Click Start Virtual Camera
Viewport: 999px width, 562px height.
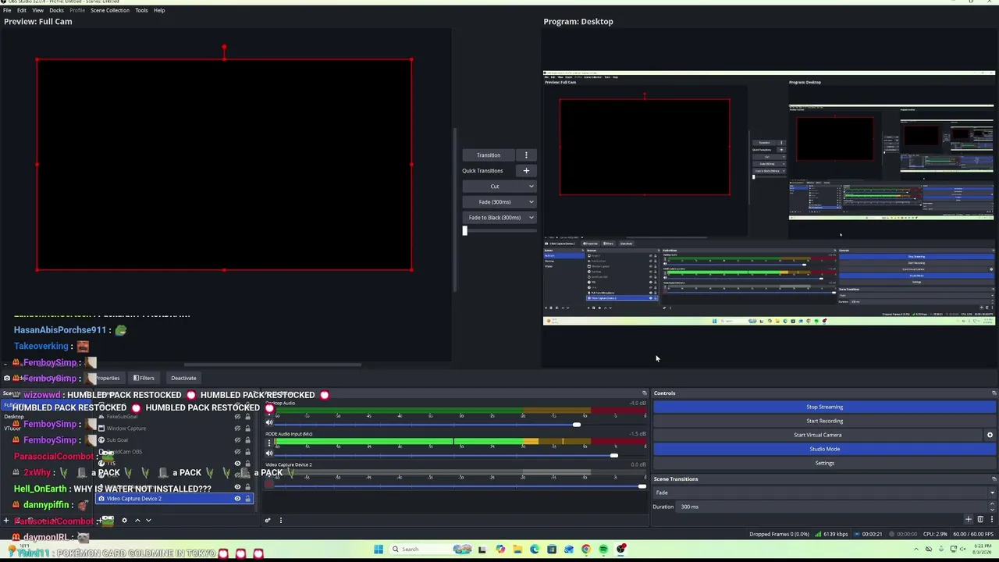(x=818, y=435)
